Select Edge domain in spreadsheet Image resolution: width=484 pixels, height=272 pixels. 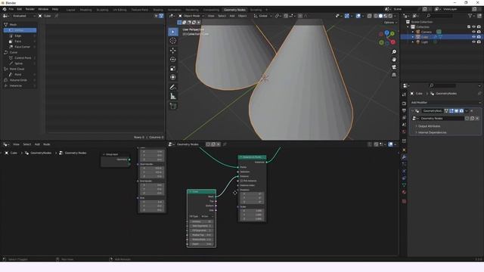20,36
